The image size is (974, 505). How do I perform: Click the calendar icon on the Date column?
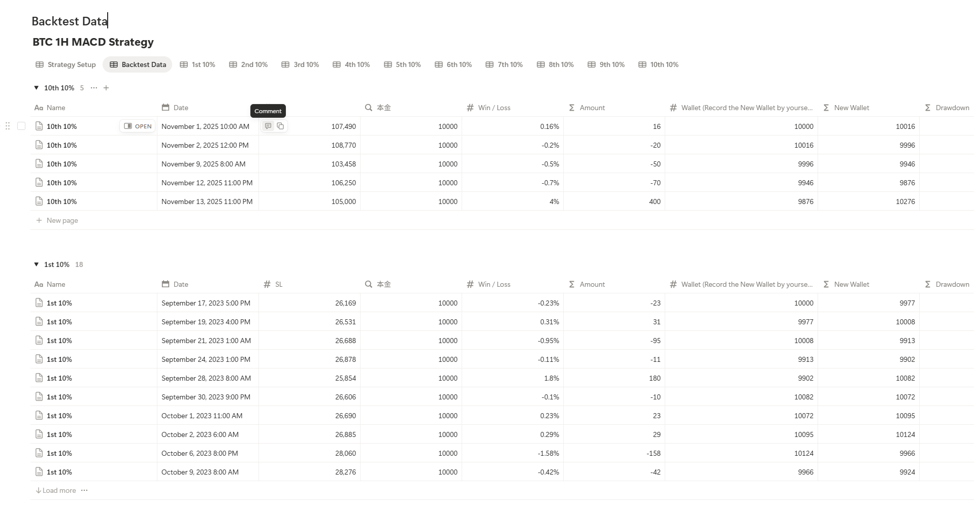(x=165, y=108)
